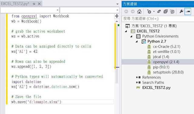Image resolution: width=194 pixels, height=114 pixels.
Task: Click the editor vertical scrollbar thumb
Action: click(117, 53)
